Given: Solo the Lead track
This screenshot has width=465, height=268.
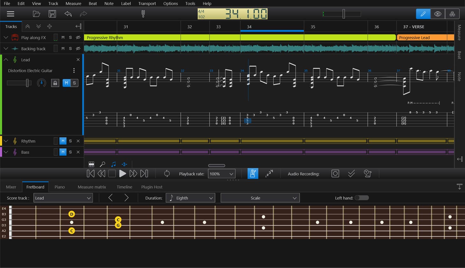Looking at the screenshot, I should 74,83.
